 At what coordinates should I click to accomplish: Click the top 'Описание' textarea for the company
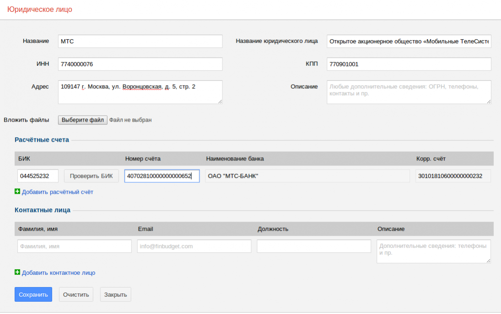(x=409, y=92)
